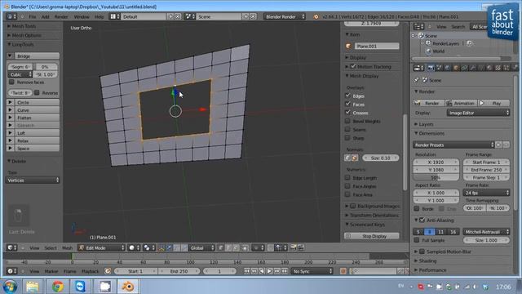Jump to the timeline start frame

click(246, 271)
